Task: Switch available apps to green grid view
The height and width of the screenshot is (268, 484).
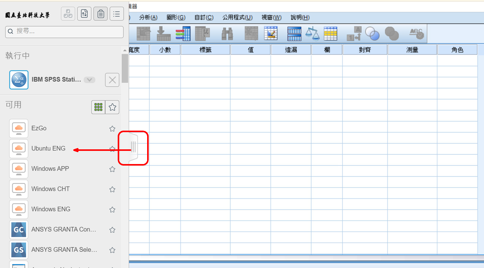Action: coord(98,107)
